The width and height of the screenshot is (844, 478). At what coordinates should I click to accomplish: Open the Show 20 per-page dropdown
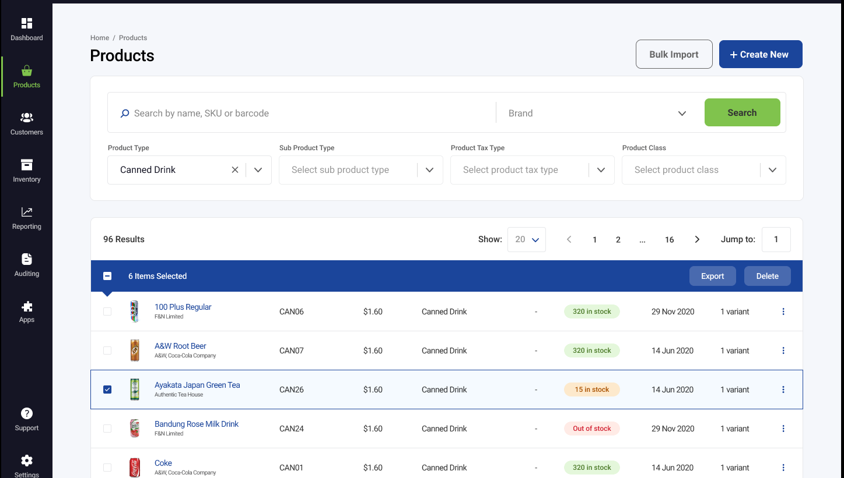[527, 239]
